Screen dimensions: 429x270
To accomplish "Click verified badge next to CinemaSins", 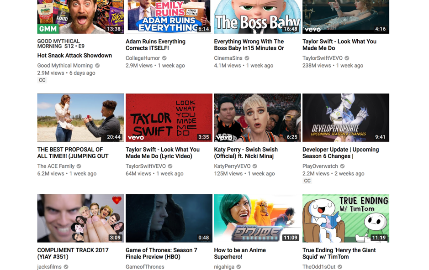I will [x=247, y=58].
